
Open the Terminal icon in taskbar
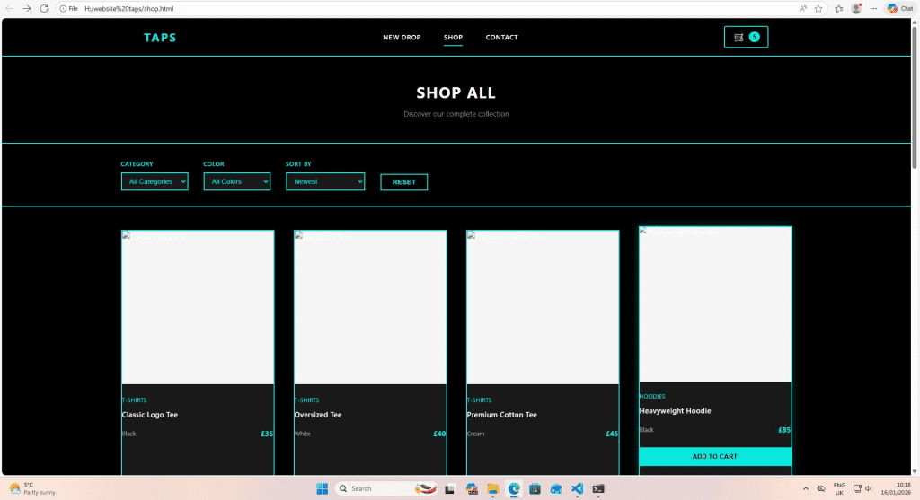[598, 488]
